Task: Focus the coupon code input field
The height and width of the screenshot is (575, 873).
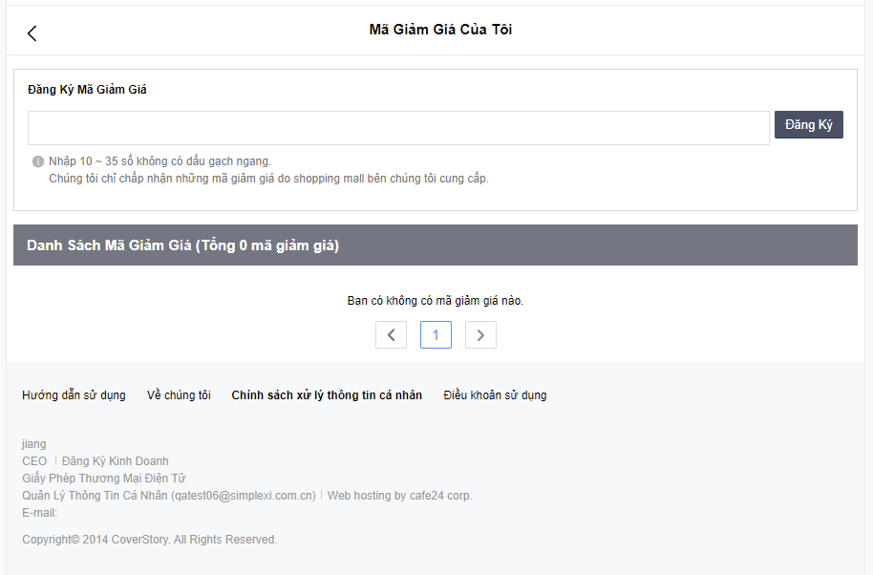Action: click(398, 128)
